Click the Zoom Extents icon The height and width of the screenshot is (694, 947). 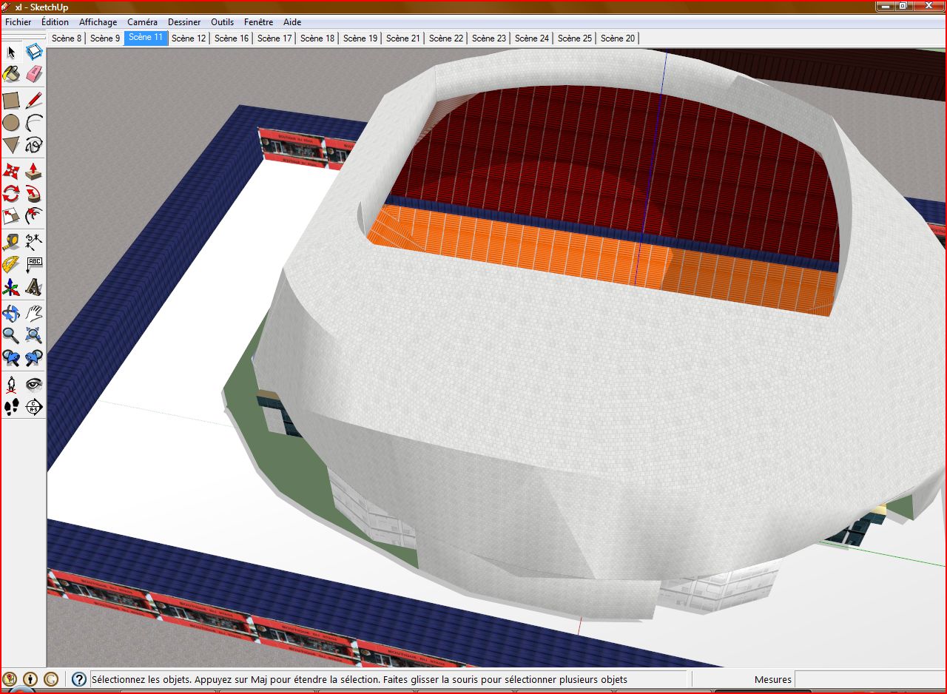pyautogui.click(x=34, y=335)
